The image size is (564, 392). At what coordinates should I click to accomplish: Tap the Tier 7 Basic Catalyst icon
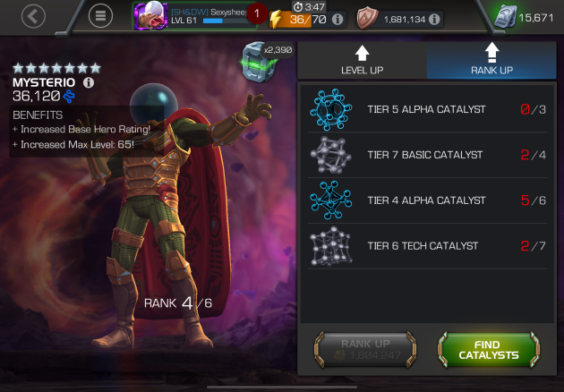pyautogui.click(x=330, y=155)
